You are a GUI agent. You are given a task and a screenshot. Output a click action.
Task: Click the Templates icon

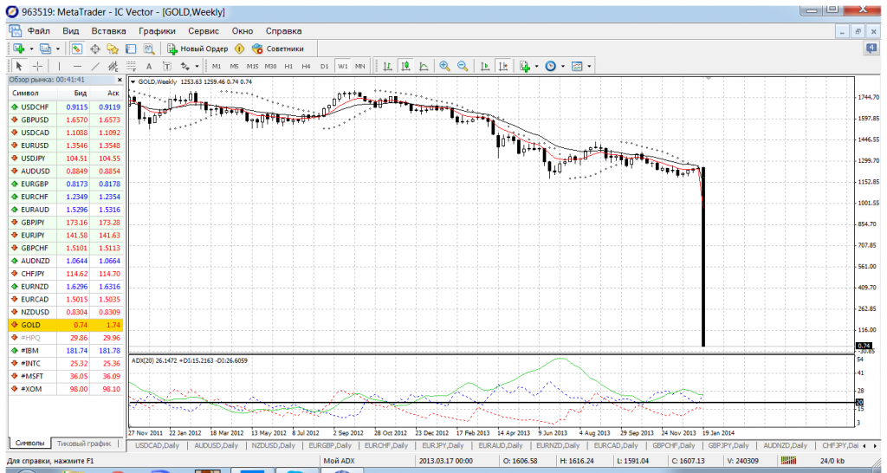[x=577, y=66]
